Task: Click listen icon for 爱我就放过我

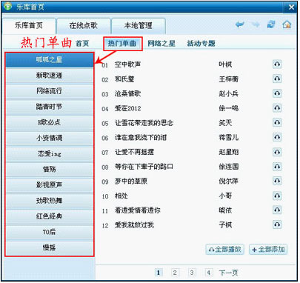Action: tap(277, 224)
